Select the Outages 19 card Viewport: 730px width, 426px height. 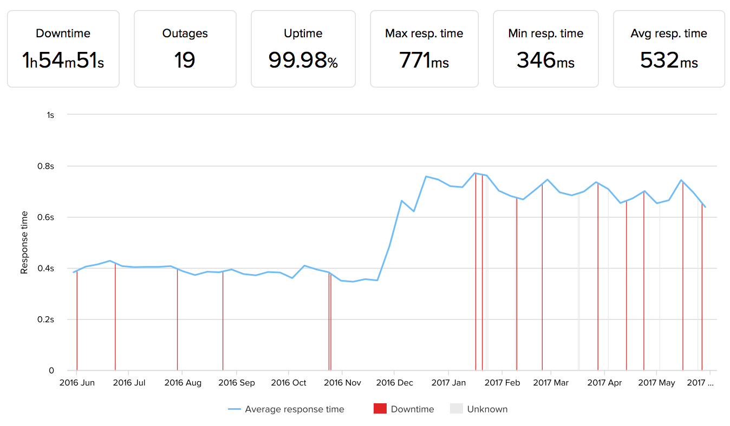tap(185, 49)
